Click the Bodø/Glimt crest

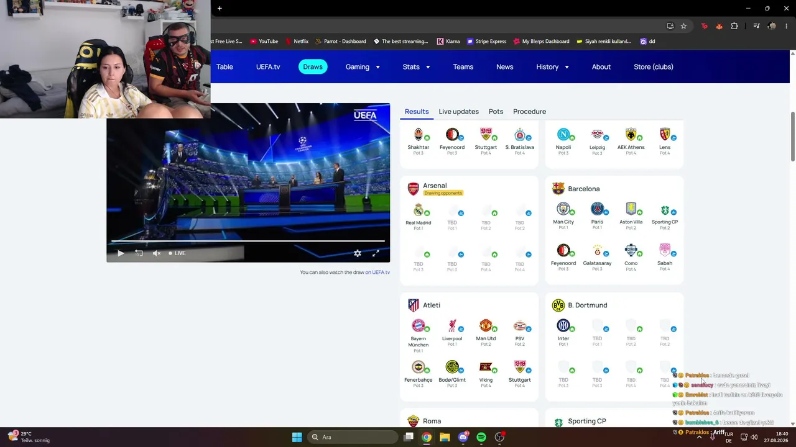pos(452,367)
